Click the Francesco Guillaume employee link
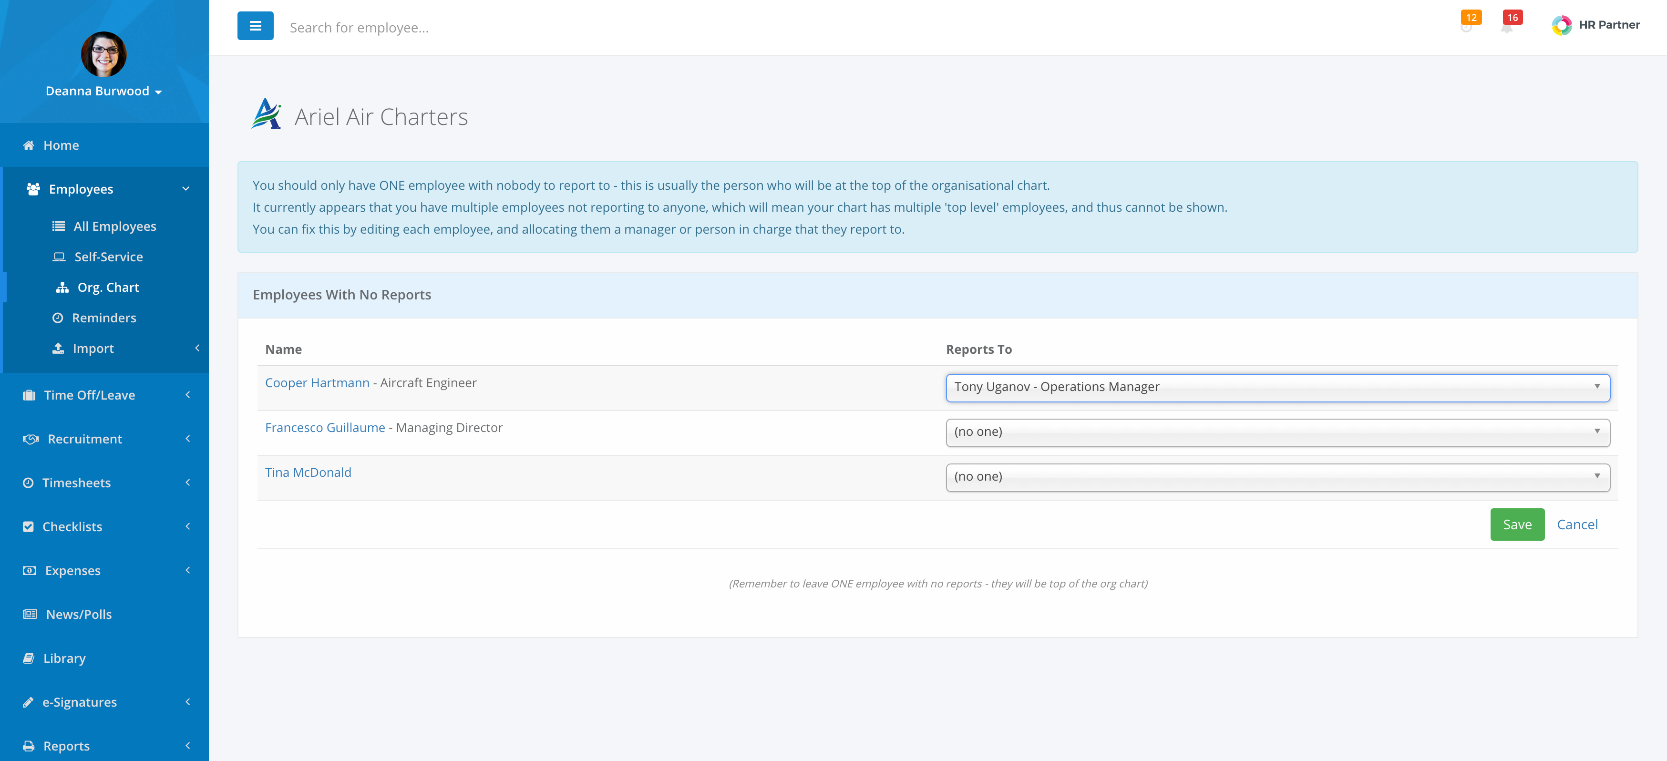This screenshot has width=1667, height=761. 325,427
